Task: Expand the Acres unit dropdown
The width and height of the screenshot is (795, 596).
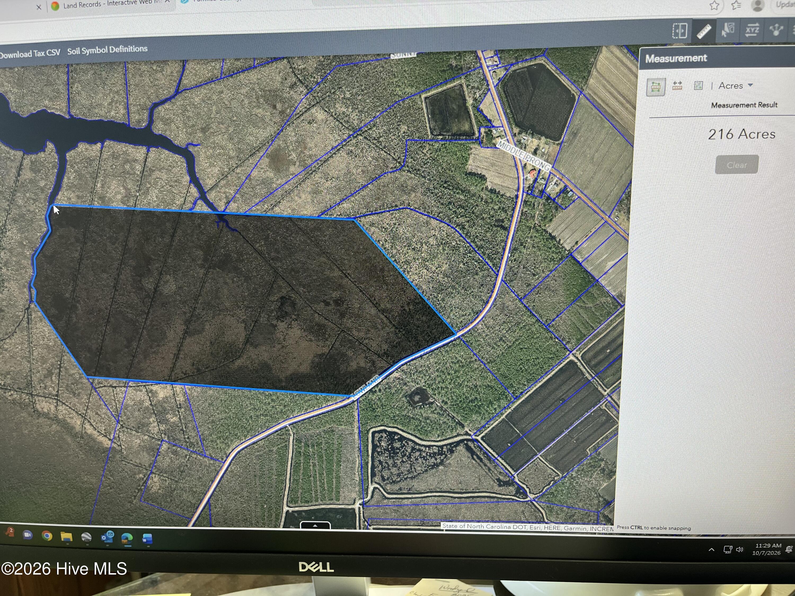Action: pyautogui.click(x=735, y=86)
